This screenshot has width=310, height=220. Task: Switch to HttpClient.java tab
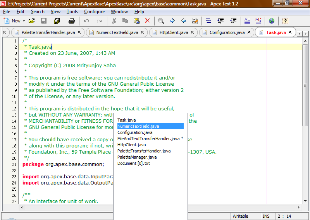pyautogui.click(x=174, y=32)
